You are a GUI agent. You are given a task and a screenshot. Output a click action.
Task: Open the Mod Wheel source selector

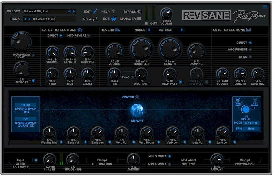[188, 160]
